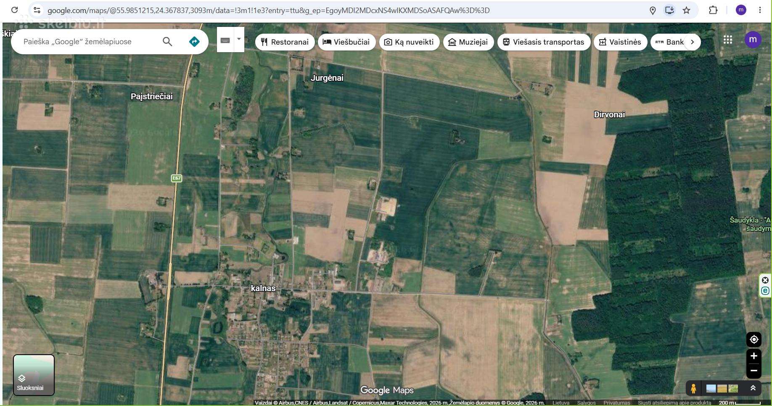Open browser extensions puzzle icon
Image resolution: width=772 pixels, height=406 pixels.
(713, 10)
